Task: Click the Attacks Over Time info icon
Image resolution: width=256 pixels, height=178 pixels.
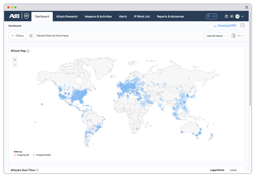Action: coord(37,170)
